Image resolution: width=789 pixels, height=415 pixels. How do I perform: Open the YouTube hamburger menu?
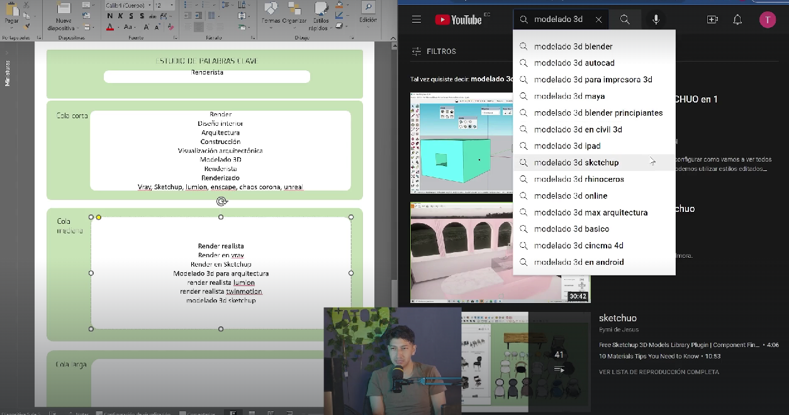[416, 19]
